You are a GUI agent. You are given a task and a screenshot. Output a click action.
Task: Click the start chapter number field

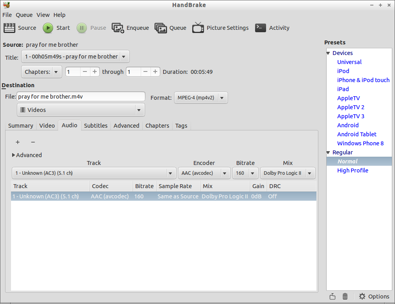coord(73,72)
